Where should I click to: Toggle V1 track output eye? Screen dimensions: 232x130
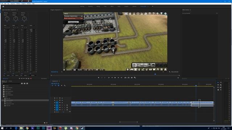[x=62, y=103]
